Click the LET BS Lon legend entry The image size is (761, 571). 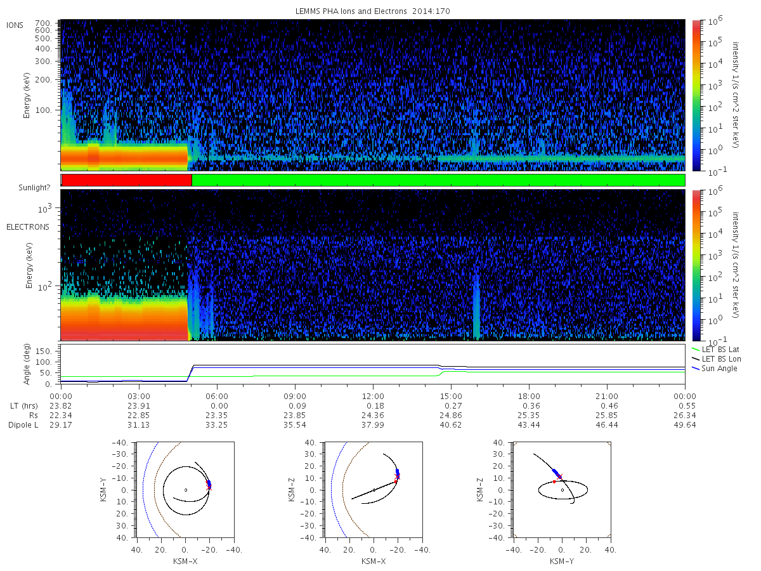[x=719, y=359]
